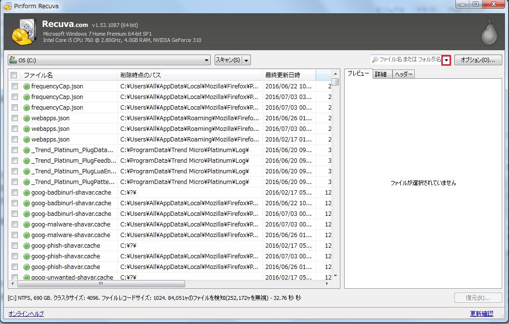Click green status icon of frequencyCap.json 2016/07/03 00
This screenshot has height=324, width=509.
pos(27,108)
